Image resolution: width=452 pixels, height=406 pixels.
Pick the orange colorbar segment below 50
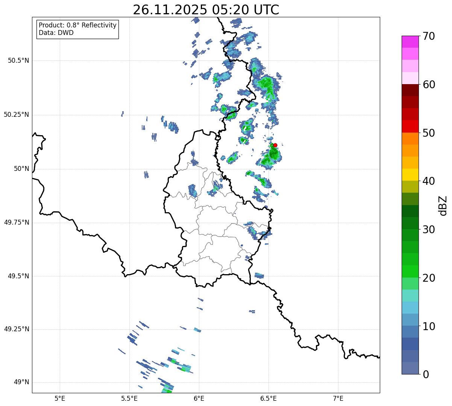(410, 139)
